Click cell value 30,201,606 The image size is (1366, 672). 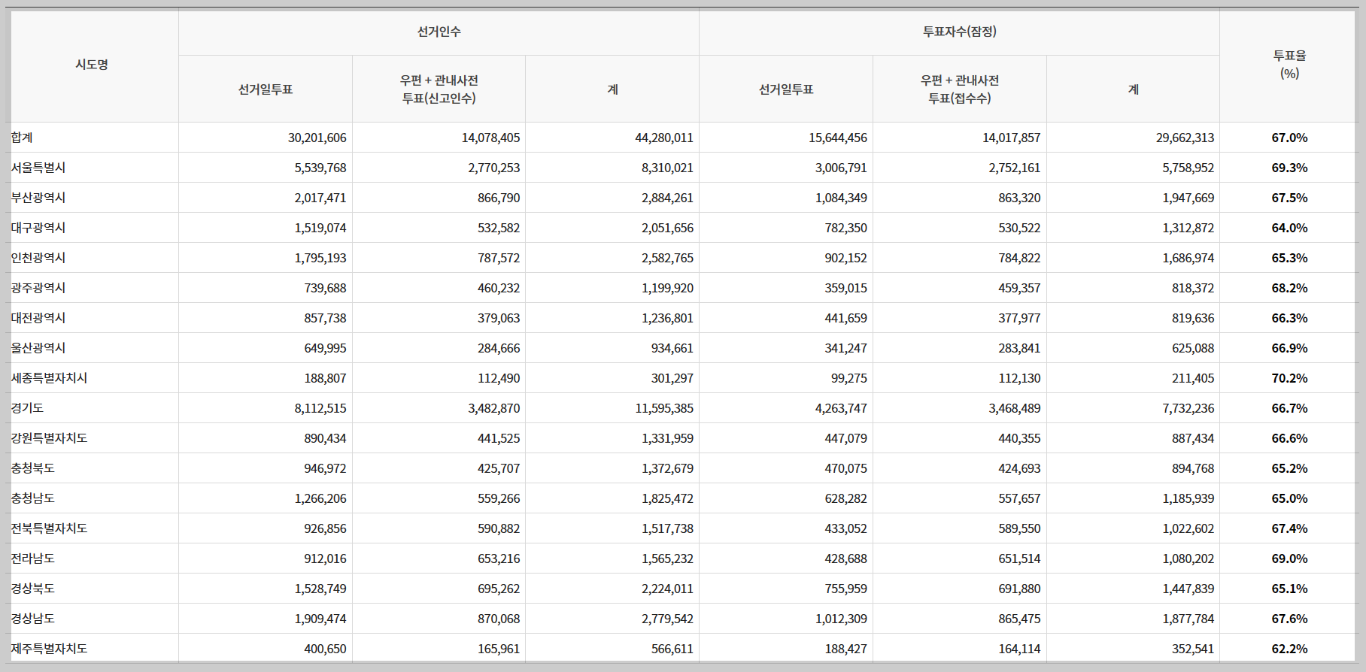point(317,138)
